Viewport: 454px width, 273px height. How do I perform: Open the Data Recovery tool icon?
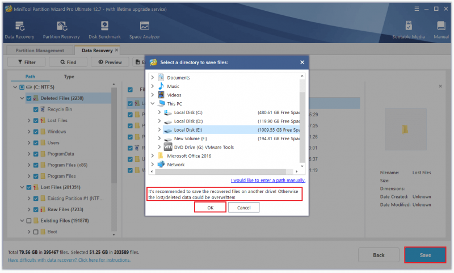point(19,26)
